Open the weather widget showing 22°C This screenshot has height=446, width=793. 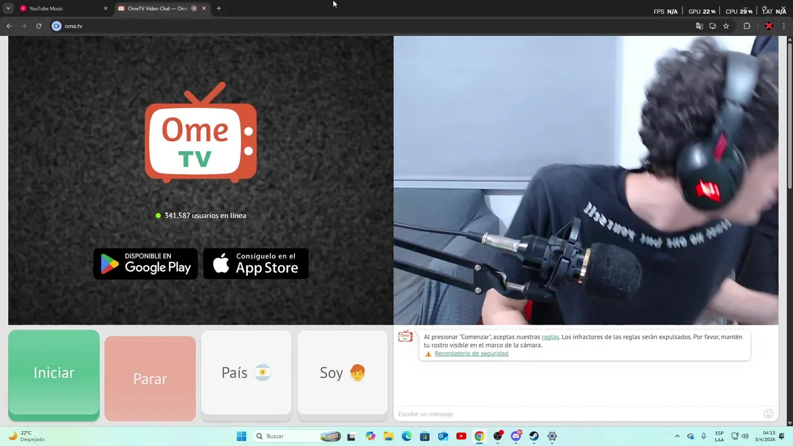coord(26,436)
